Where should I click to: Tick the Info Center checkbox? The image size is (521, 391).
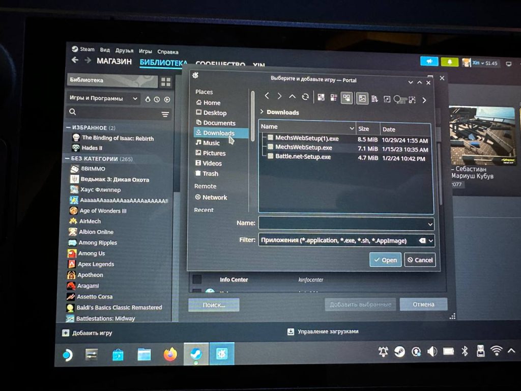tap(197, 279)
